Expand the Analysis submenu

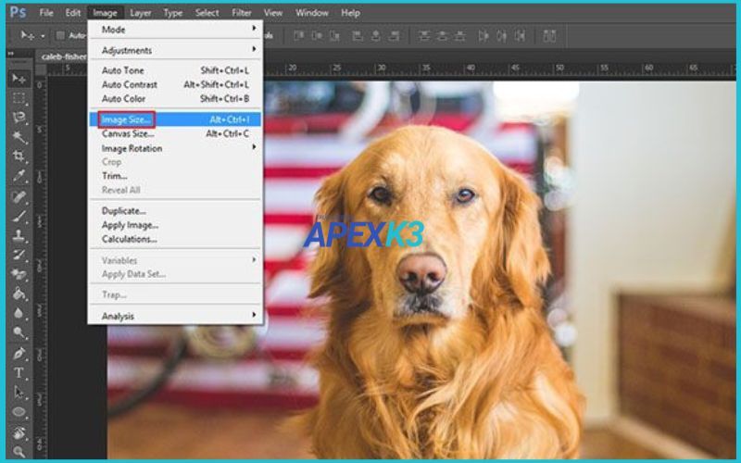click(x=176, y=316)
